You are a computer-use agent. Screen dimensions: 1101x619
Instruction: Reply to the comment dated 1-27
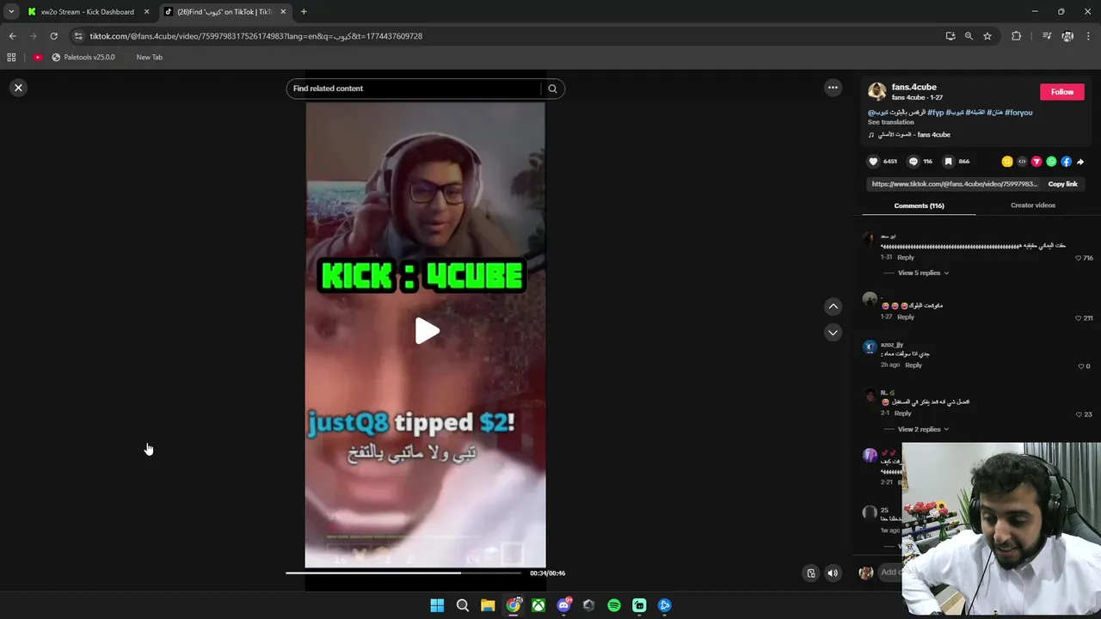point(906,317)
